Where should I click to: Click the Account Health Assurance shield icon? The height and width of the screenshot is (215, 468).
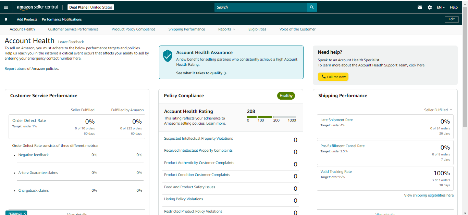[168, 56]
